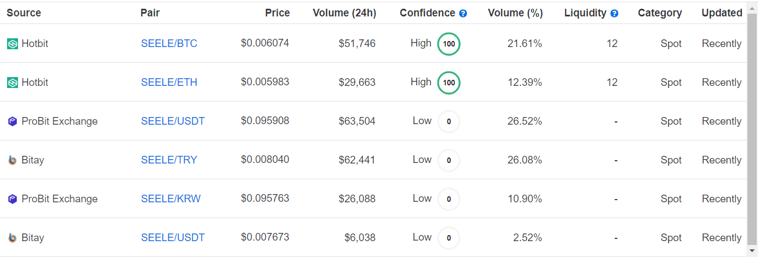
Task: Click Hotbit logo in SEELE/ETH row
Action: pyautogui.click(x=13, y=83)
